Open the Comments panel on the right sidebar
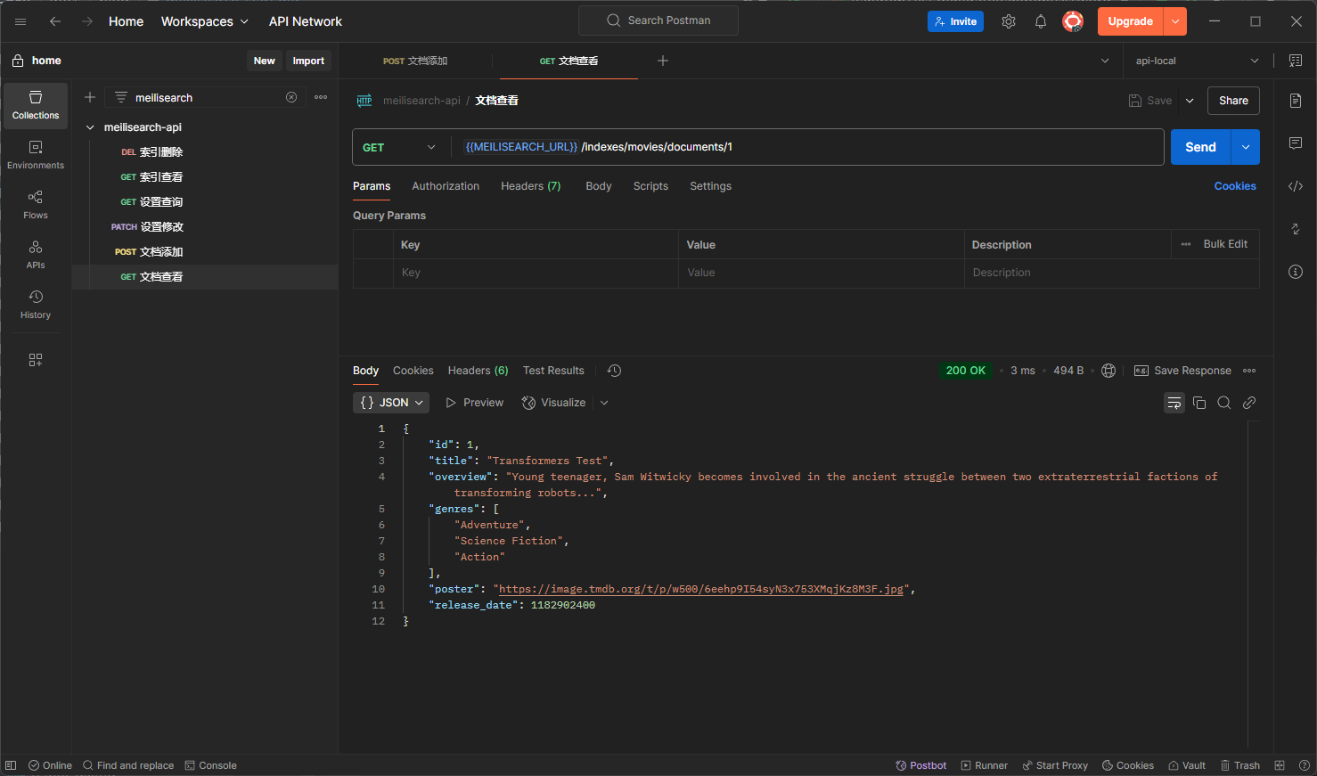1317x776 pixels. (1295, 142)
